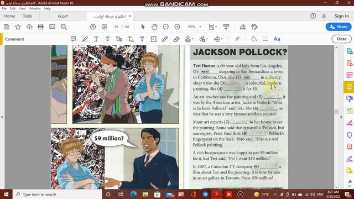Open the View menu
354x199 pixels.
[x=22, y=9]
